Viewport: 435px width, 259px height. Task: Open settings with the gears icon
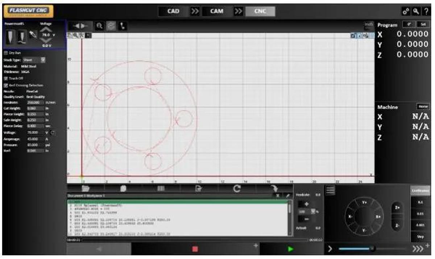[406, 12]
